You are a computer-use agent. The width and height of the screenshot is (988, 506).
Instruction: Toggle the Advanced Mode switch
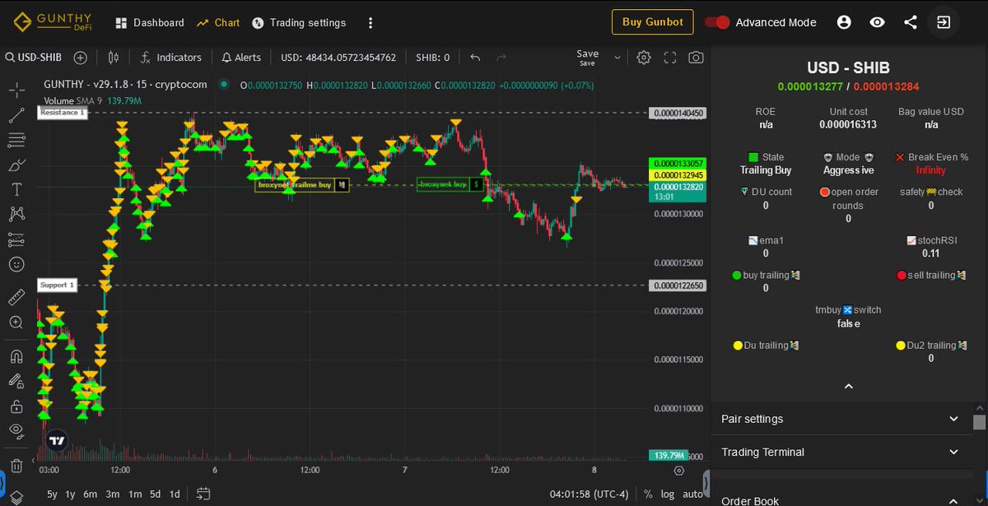coord(718,22)
